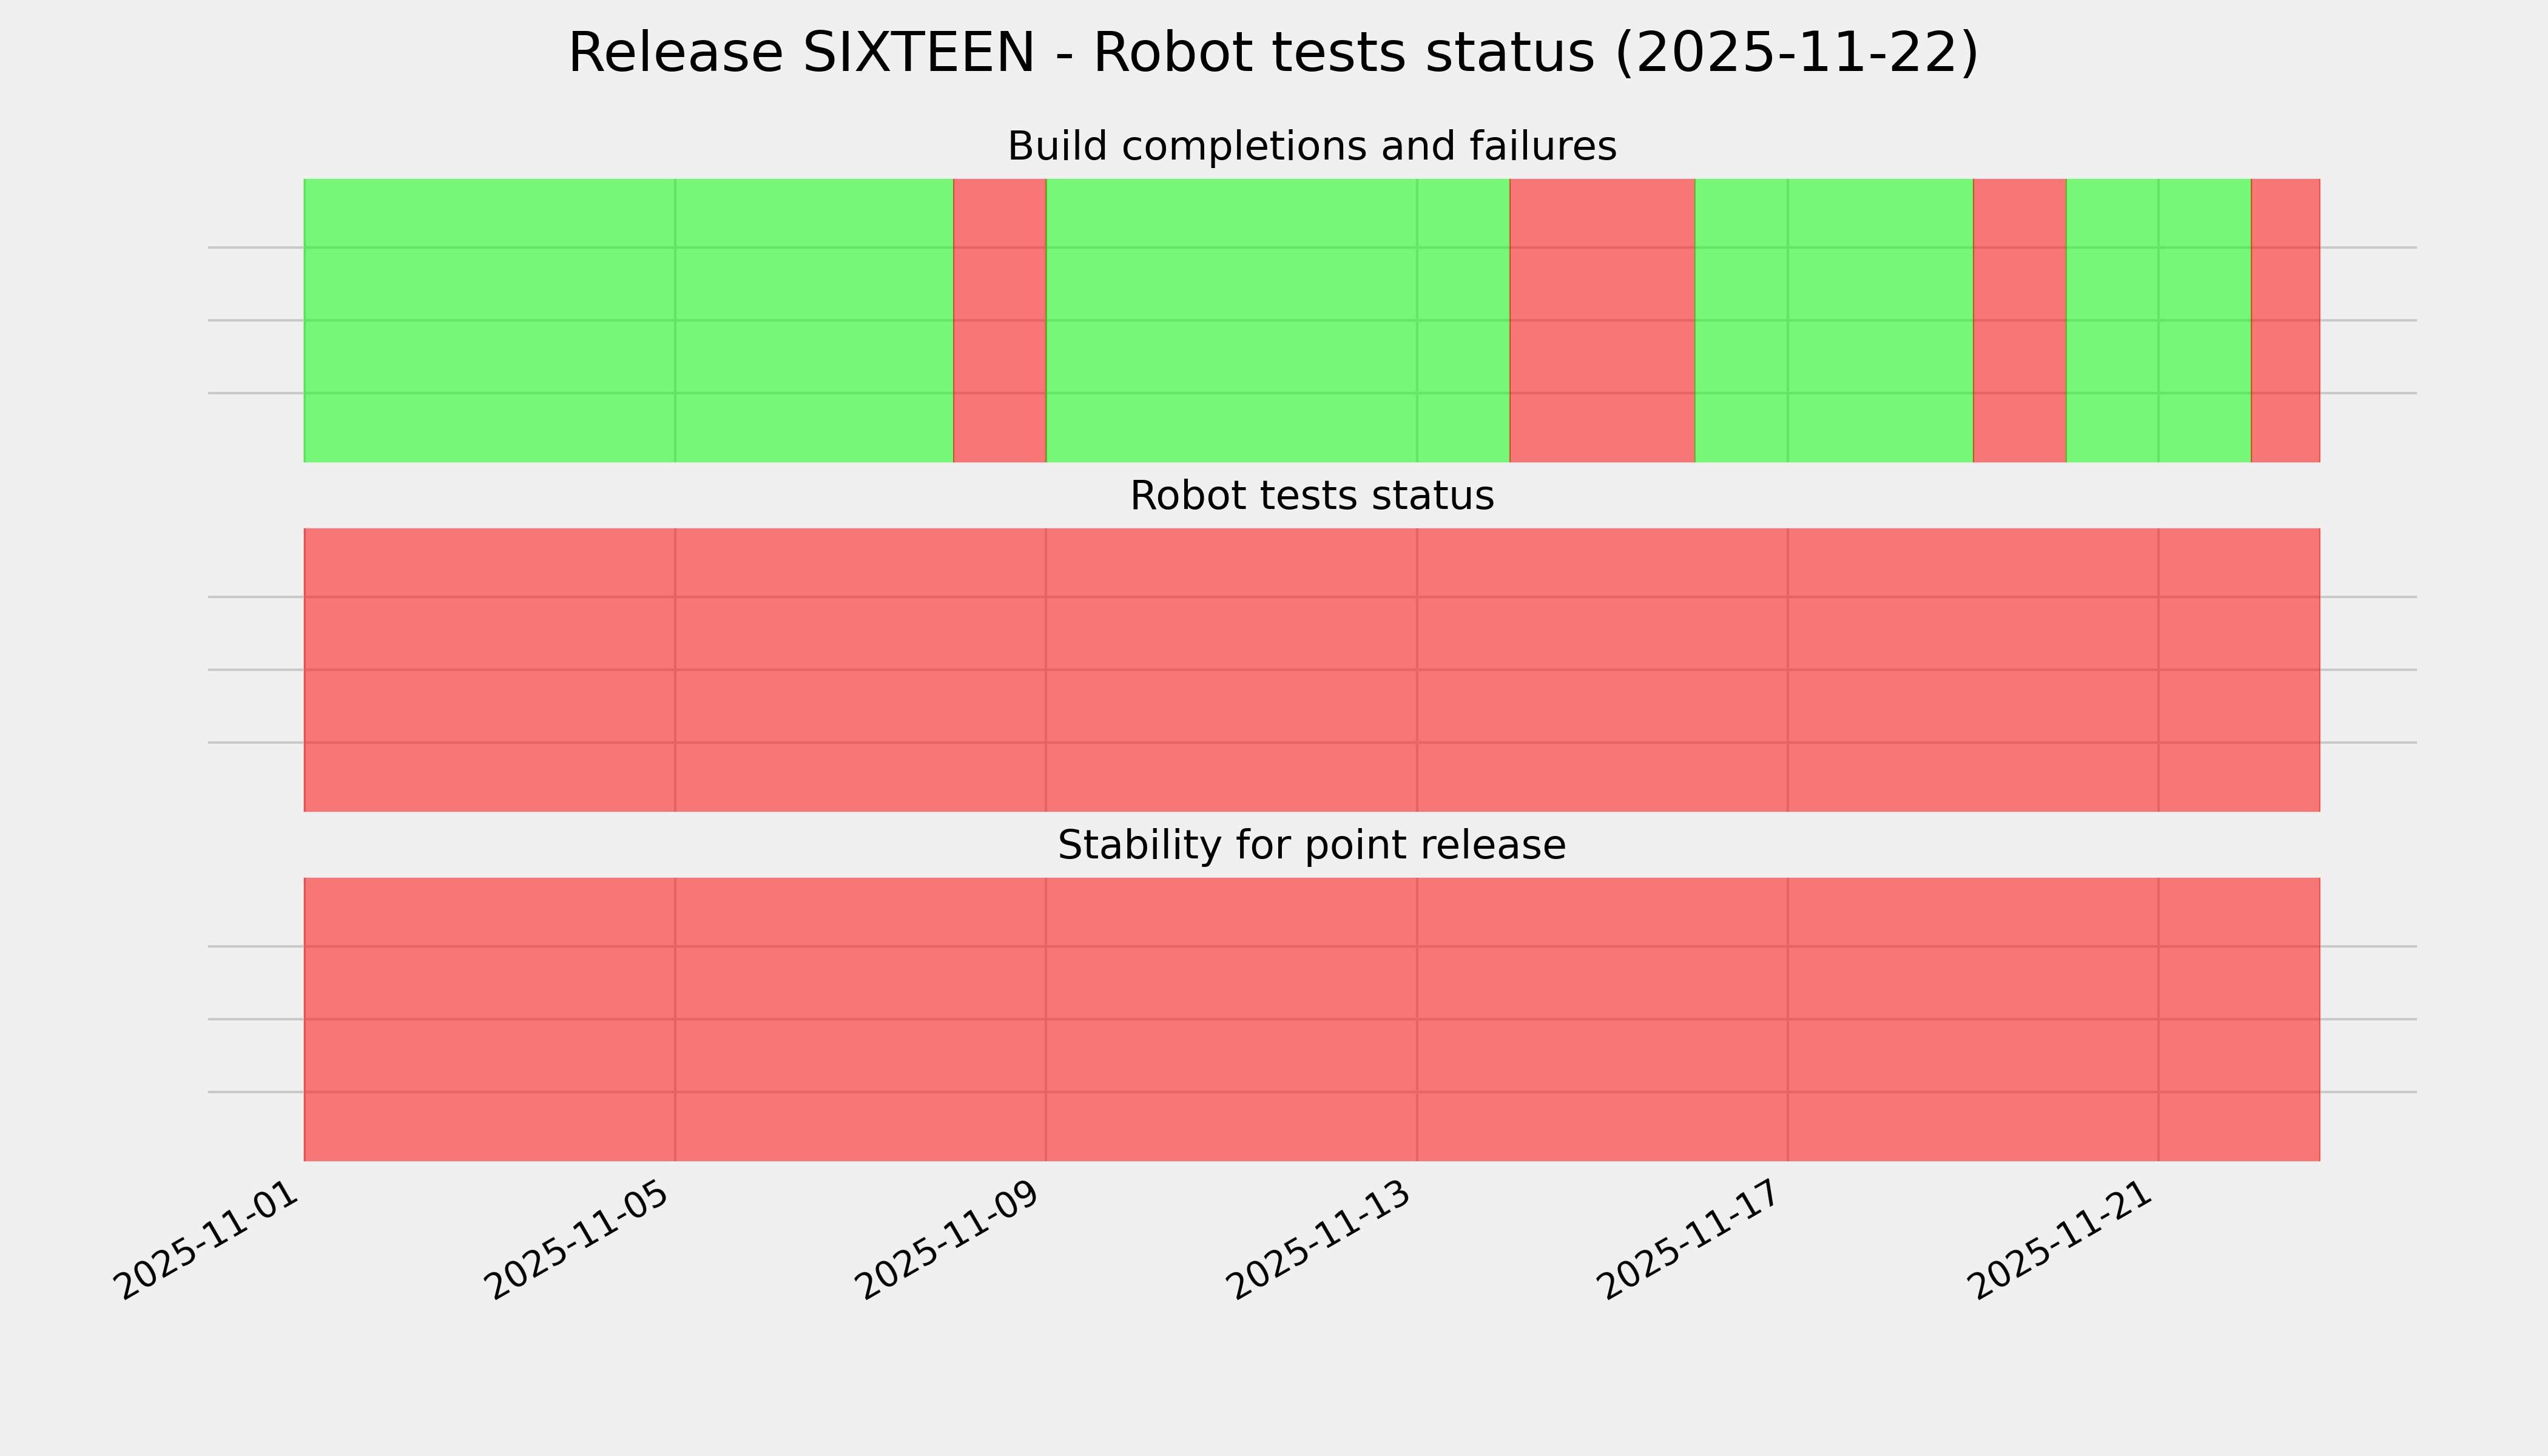Click the red build failure between 2025-11-17 and 2025-11-21

click(x=2019, y=320)
